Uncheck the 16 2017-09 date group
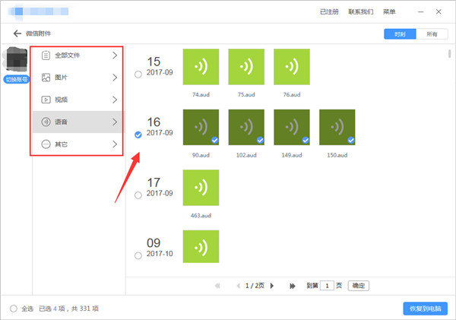Image resolution: width=456 pixels, height=320 pixels. pyautogui.click(x=138, y=135)
